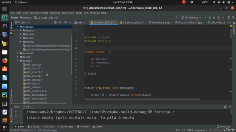
Task: Open Project panel settings gear
Action: click(66, 22)
